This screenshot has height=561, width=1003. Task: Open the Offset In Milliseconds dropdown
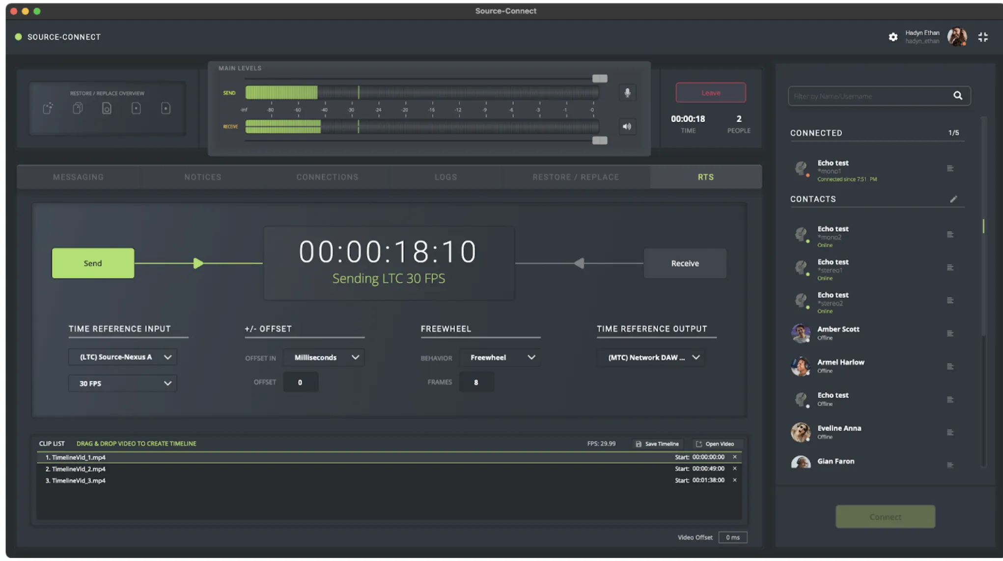tap(324, 358)
